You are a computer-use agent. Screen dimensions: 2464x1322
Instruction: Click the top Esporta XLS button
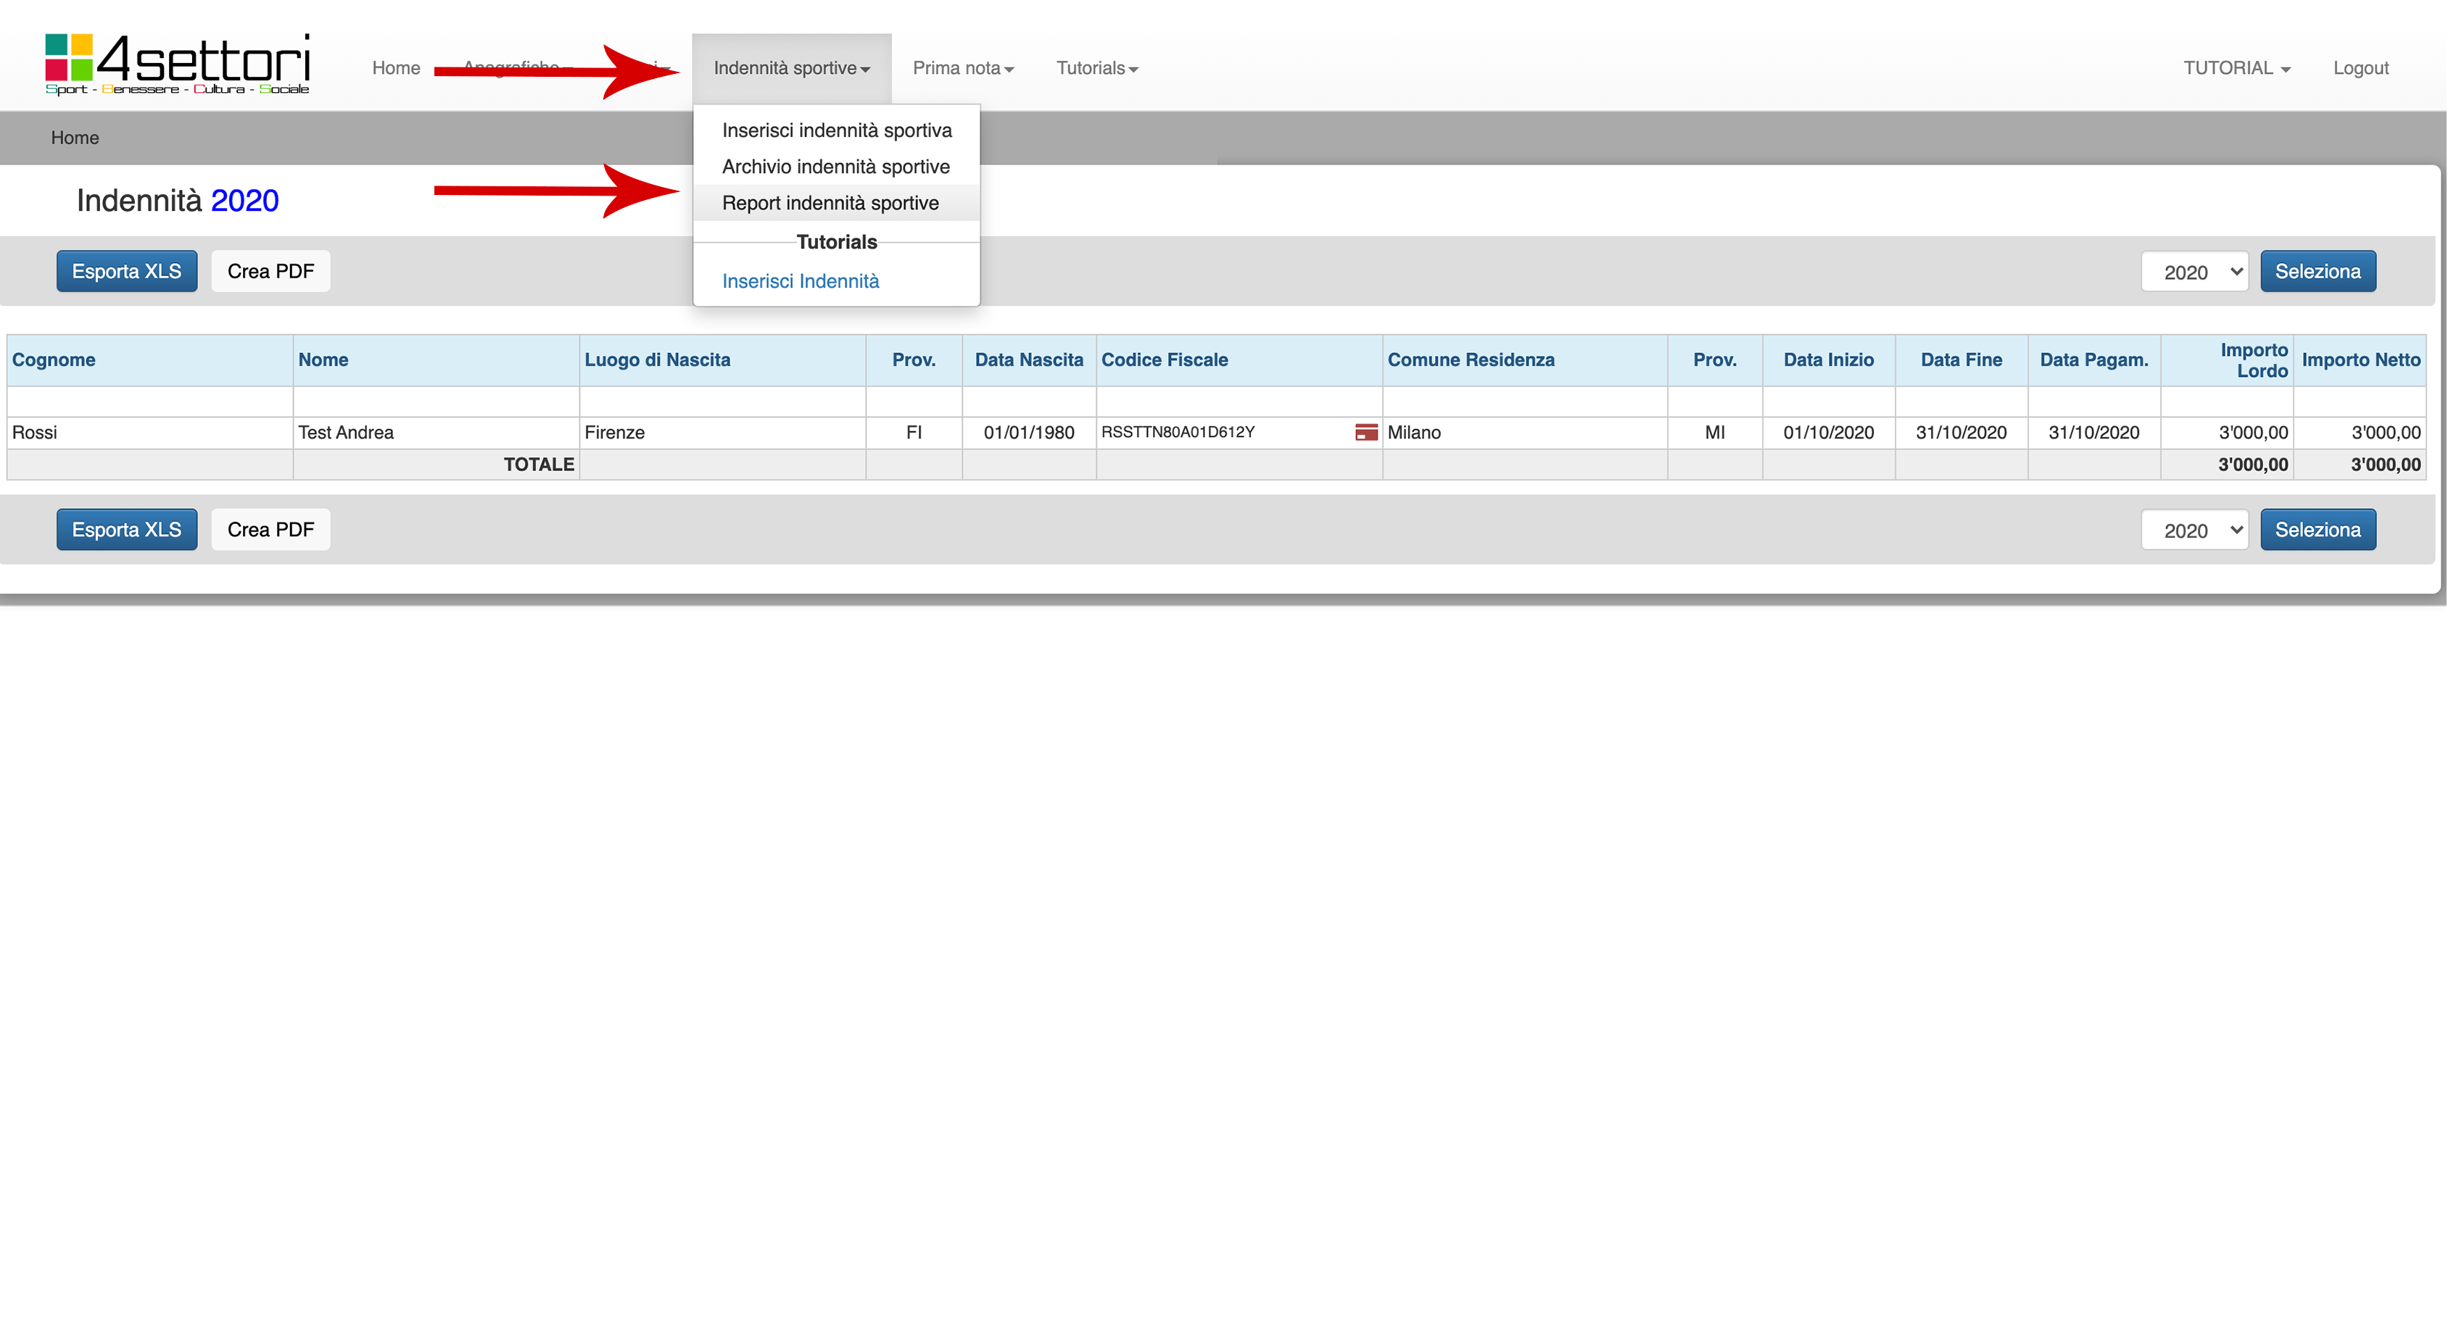(126, 272)
